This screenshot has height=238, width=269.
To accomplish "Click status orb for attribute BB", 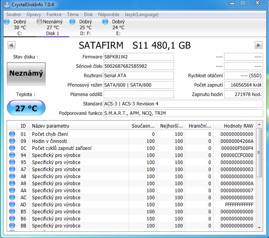I will coord(12,225).
